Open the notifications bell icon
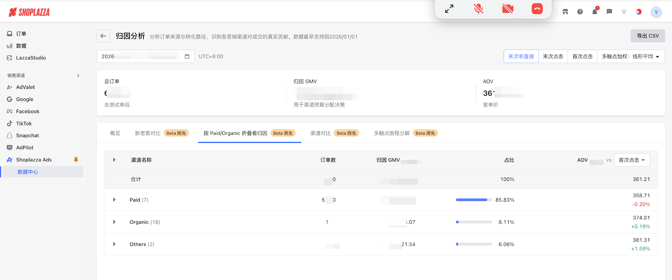 (595, 12)
